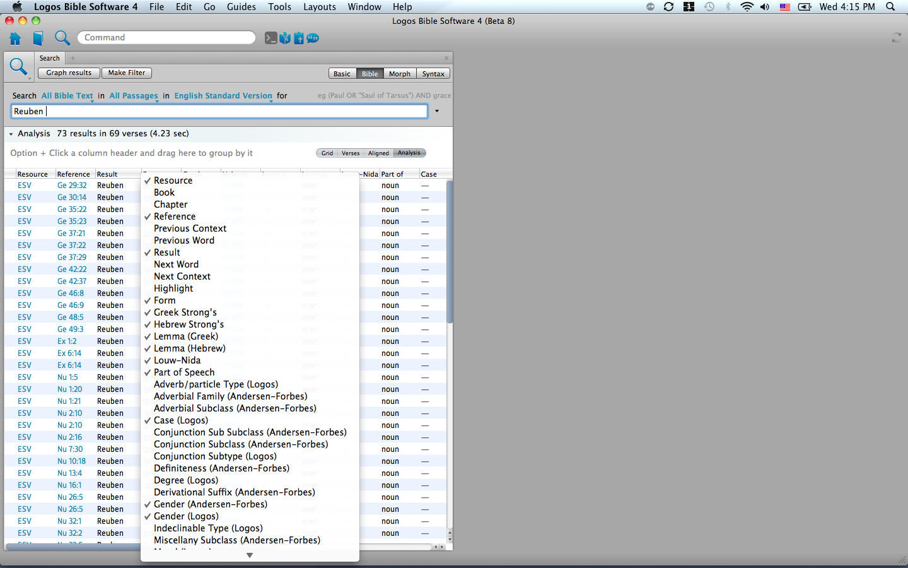This screenshot has width=908, height=568.
Task: Click the Search panel magnifier icon
Action: (x=18, y=66)
